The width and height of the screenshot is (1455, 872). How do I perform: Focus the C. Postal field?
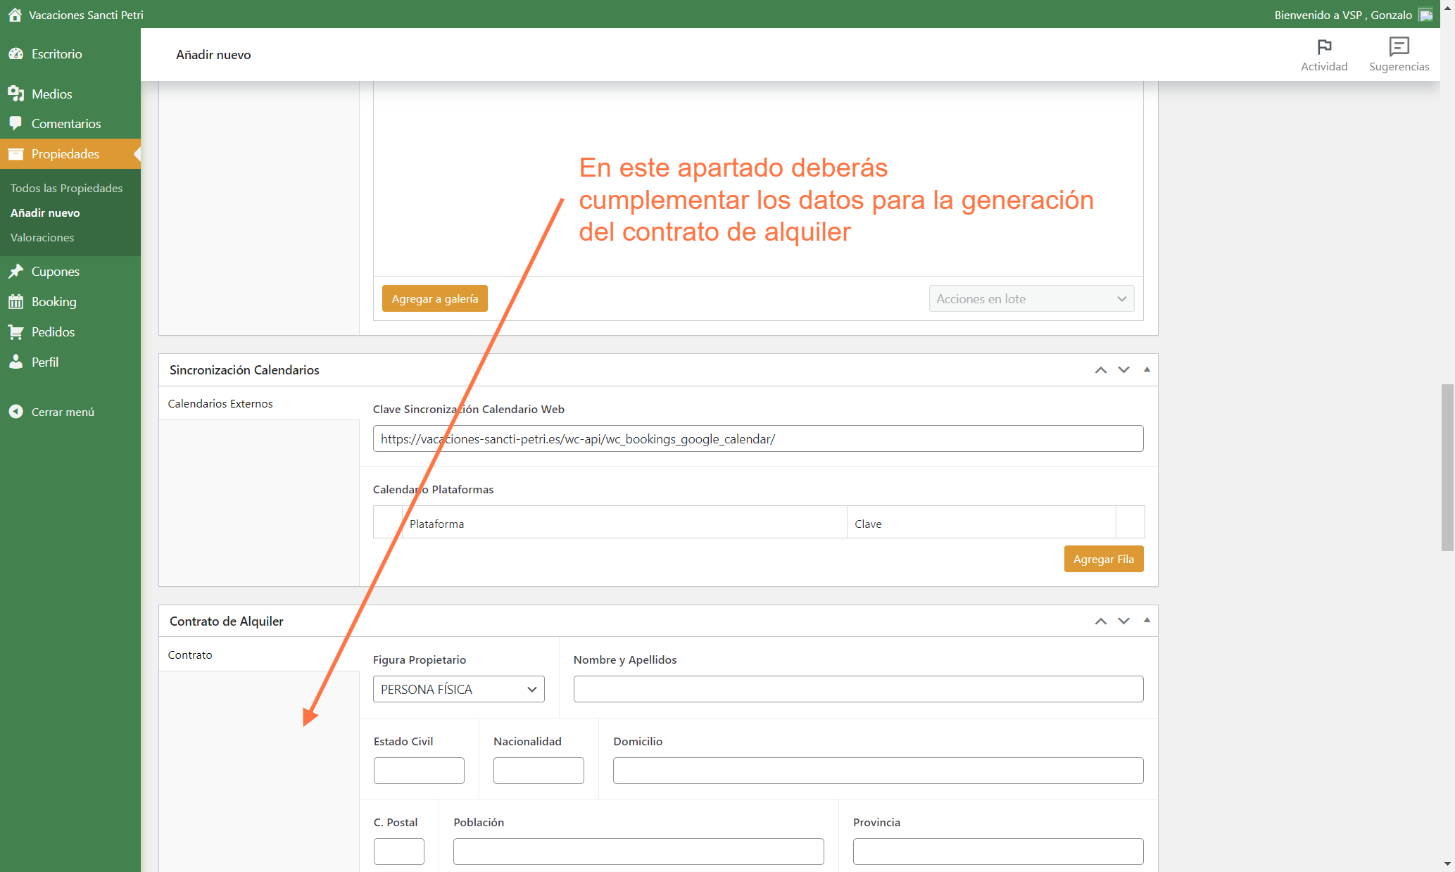pyautogui.click(x=399, y=852)
